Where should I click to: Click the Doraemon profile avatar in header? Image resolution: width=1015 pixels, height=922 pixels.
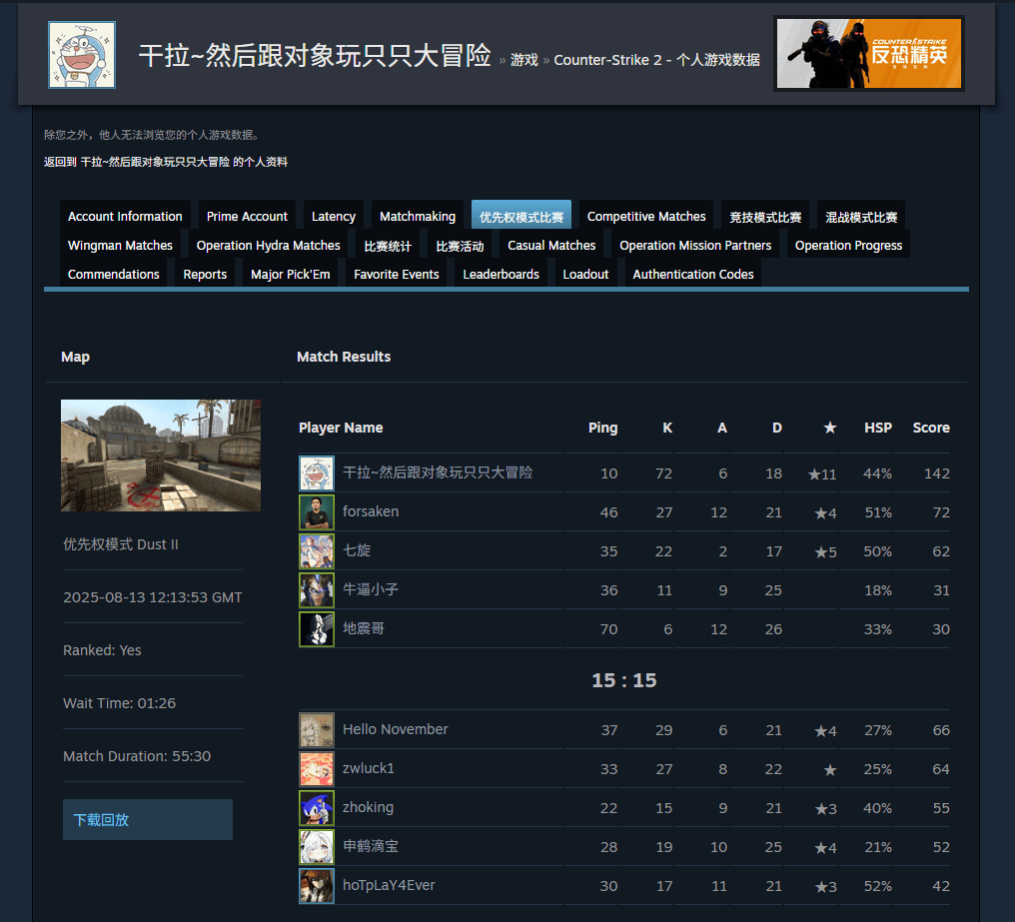[x=82, y=55]
